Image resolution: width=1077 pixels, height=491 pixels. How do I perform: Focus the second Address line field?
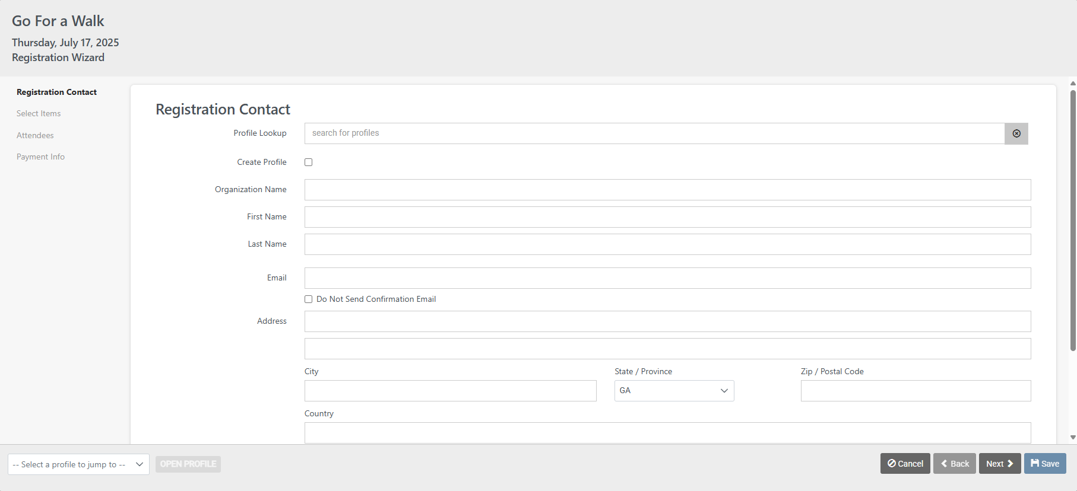pyautogui.click(x=668, y=349)
